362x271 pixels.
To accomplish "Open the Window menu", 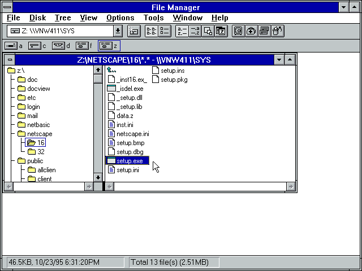I will tap(187, 18).
